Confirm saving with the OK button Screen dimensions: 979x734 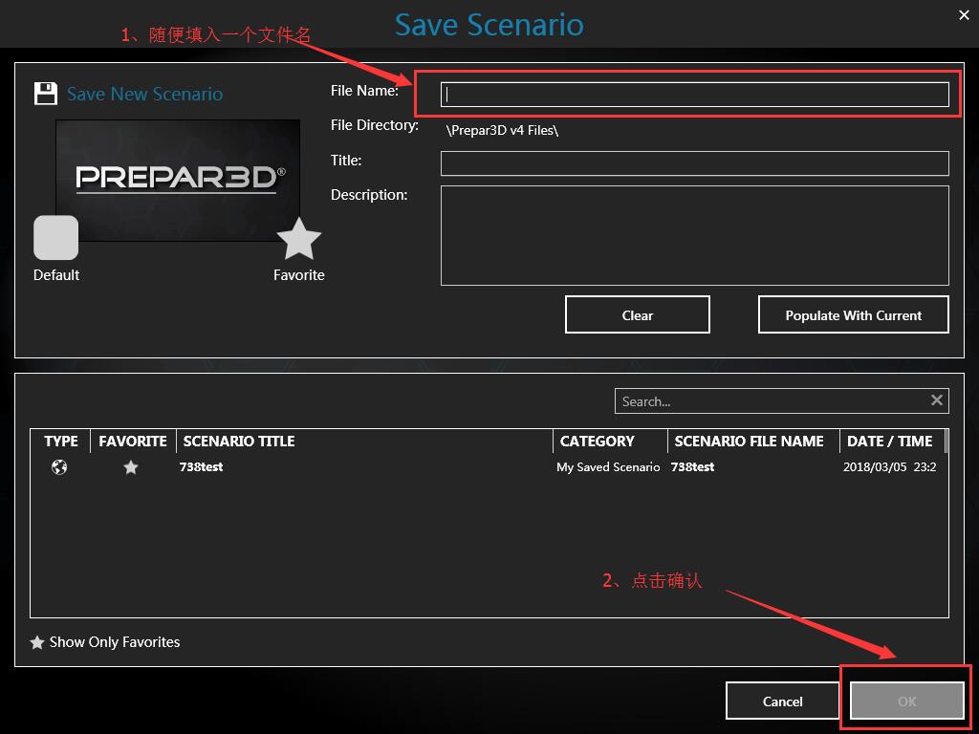pyautogui.click(x=905, y=701)
